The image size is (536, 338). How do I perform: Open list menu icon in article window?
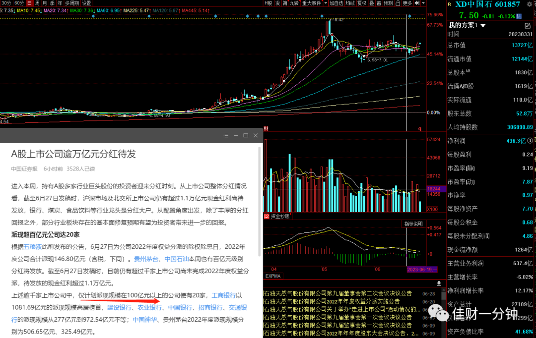pyautogui.click(x=226, y=135)
